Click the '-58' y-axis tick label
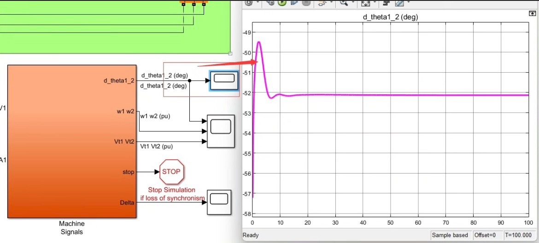This screenshot has width=539, height=243. coord(247,214)
